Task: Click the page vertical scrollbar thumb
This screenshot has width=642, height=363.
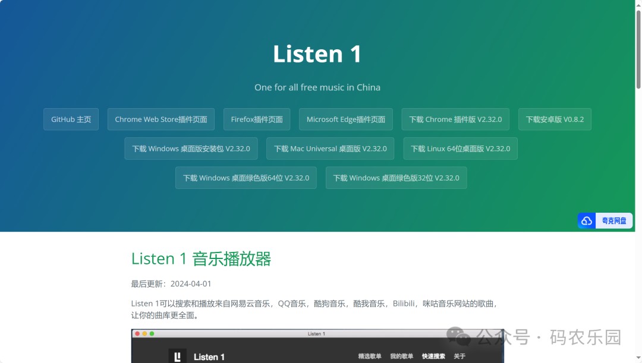Action: tap(638, 49)
